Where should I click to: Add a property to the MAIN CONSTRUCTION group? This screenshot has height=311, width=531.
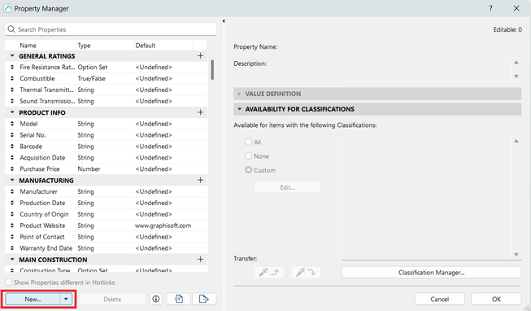click(x=200, y=260)
